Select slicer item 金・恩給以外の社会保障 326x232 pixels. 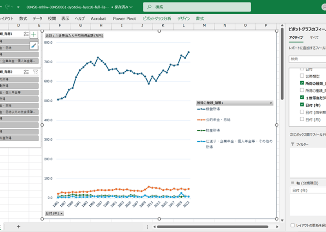19,112
